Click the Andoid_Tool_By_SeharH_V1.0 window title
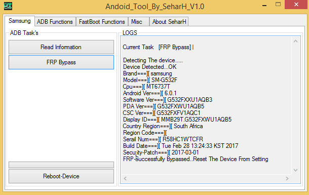Viewport: 309px width, 195px height. (154, 7)
